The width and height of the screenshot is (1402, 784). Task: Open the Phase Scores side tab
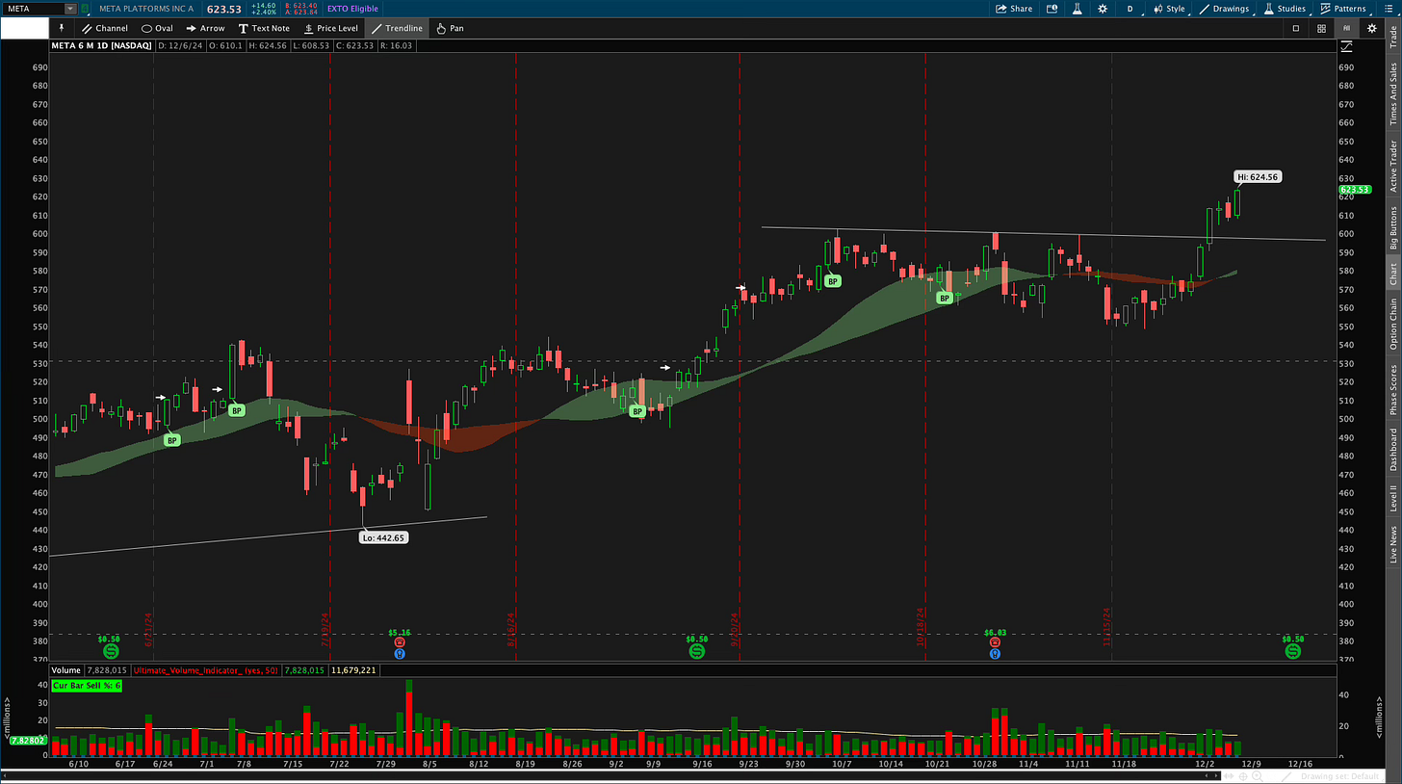point(1392,389)
